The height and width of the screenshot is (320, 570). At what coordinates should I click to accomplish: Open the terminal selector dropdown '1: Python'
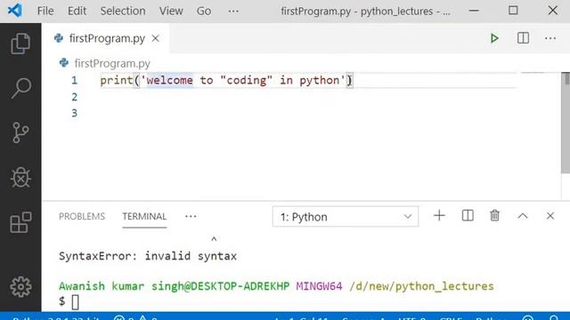[x=346, y=217]
